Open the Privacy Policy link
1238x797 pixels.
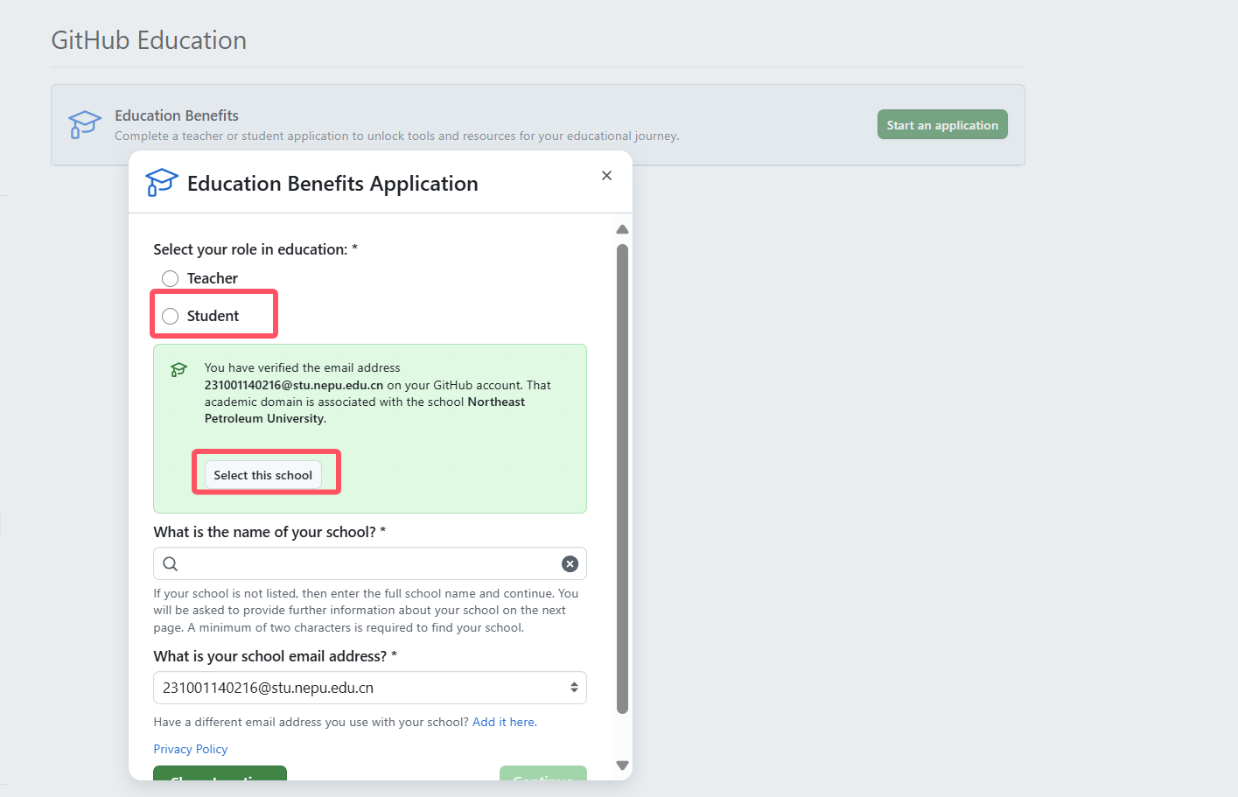pos(191,750)
